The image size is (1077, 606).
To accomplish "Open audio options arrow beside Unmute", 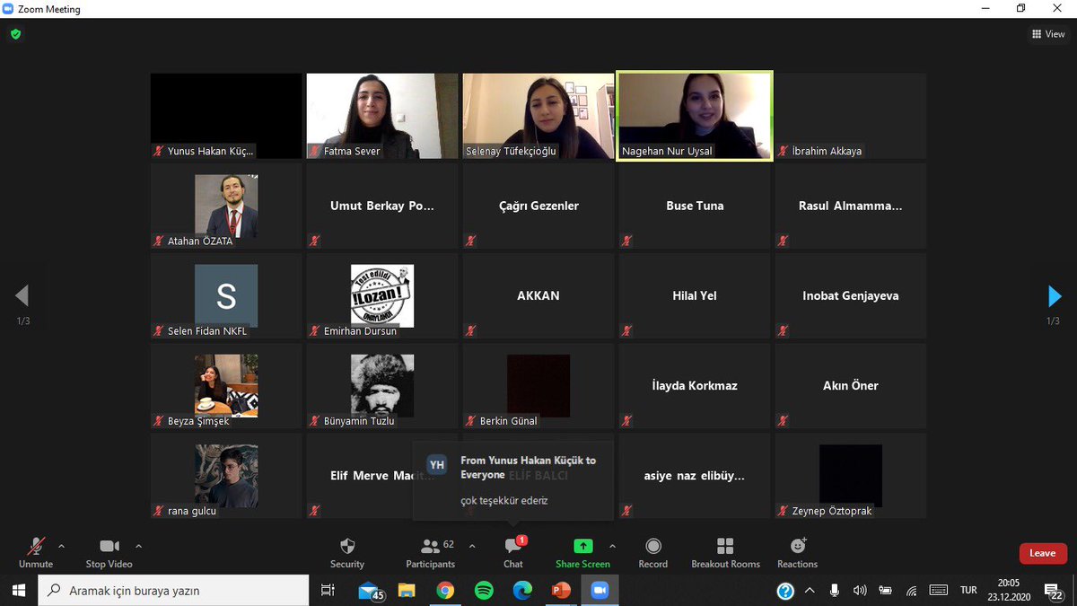I will coord(61,546).
